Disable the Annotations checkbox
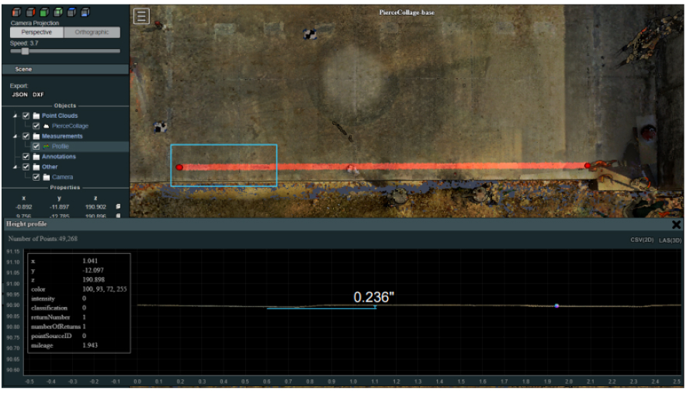Viewport: 690px width, 394px height. (x=26, y=157)
